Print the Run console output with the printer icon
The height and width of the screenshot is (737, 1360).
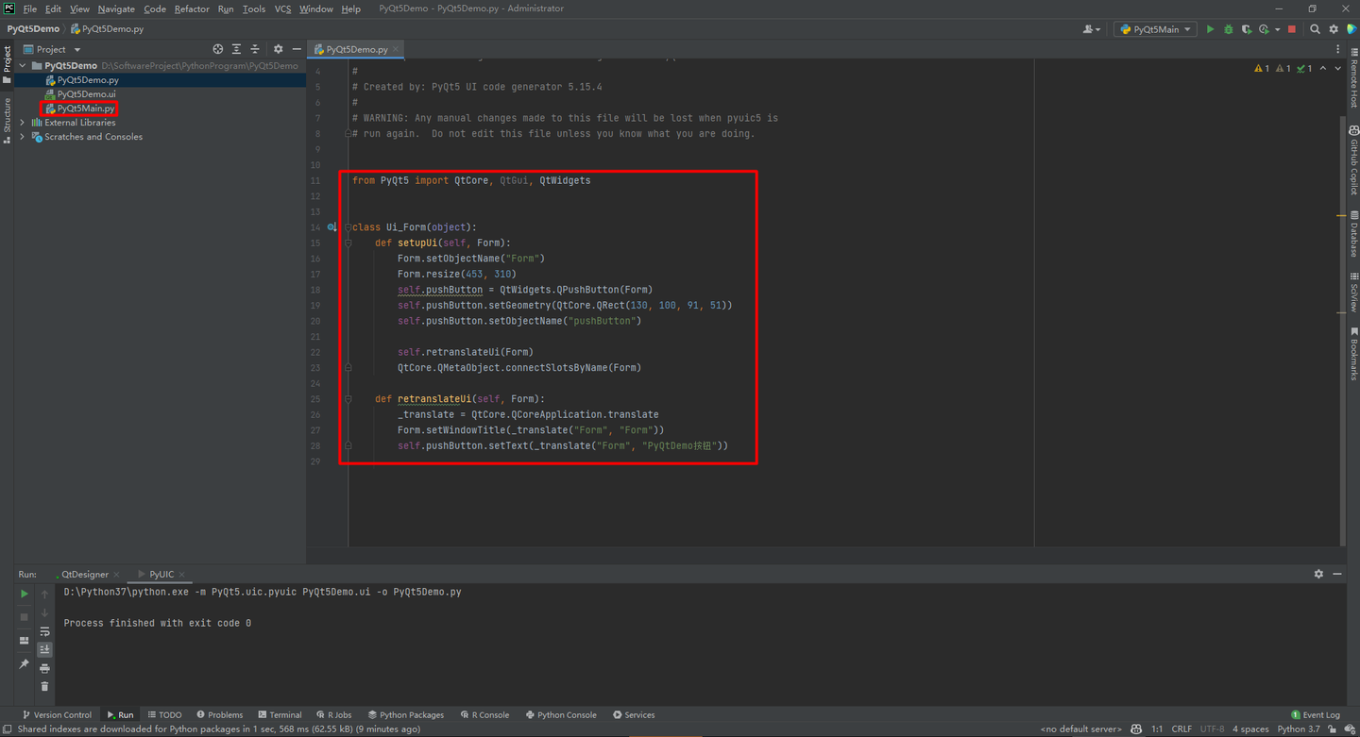(x=44, y=668)
